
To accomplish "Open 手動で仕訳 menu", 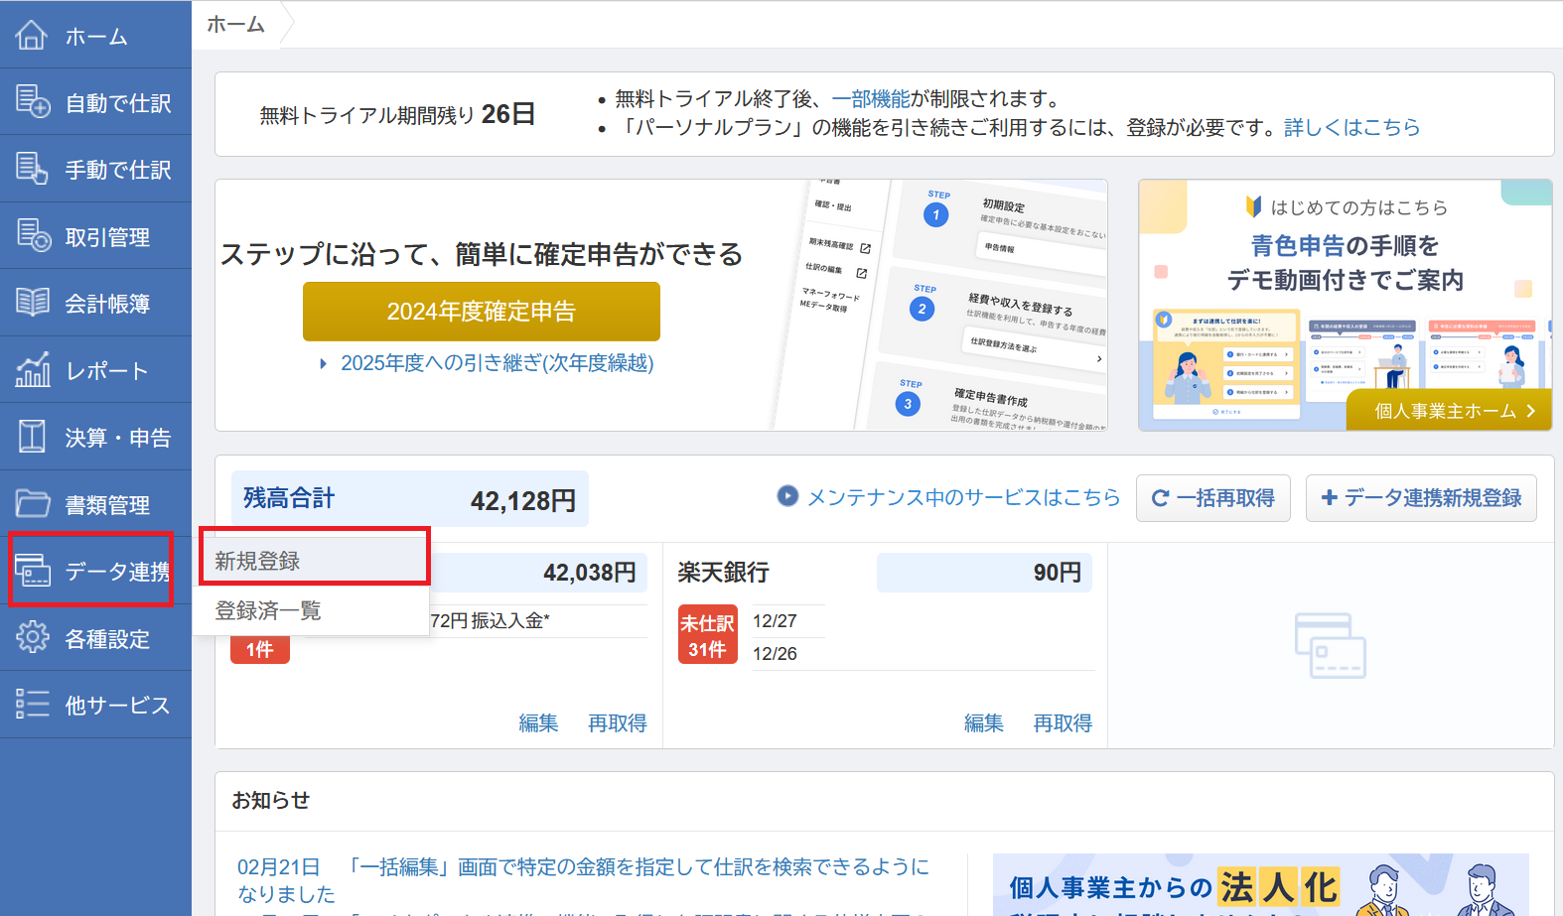I will pos(95,169).
